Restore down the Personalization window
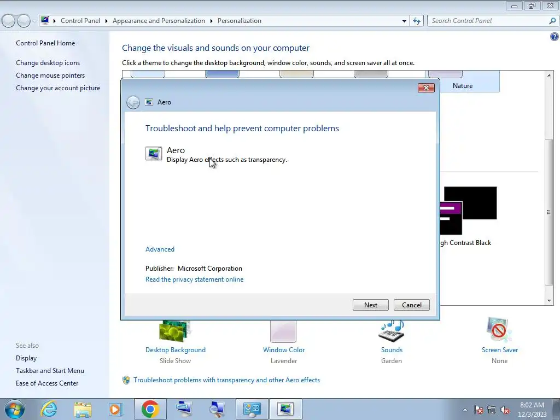This screenshot has height=420, width=560. [x=532, y=5]
